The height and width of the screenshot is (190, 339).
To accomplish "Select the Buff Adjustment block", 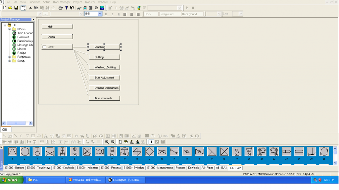I will point(104,78).
